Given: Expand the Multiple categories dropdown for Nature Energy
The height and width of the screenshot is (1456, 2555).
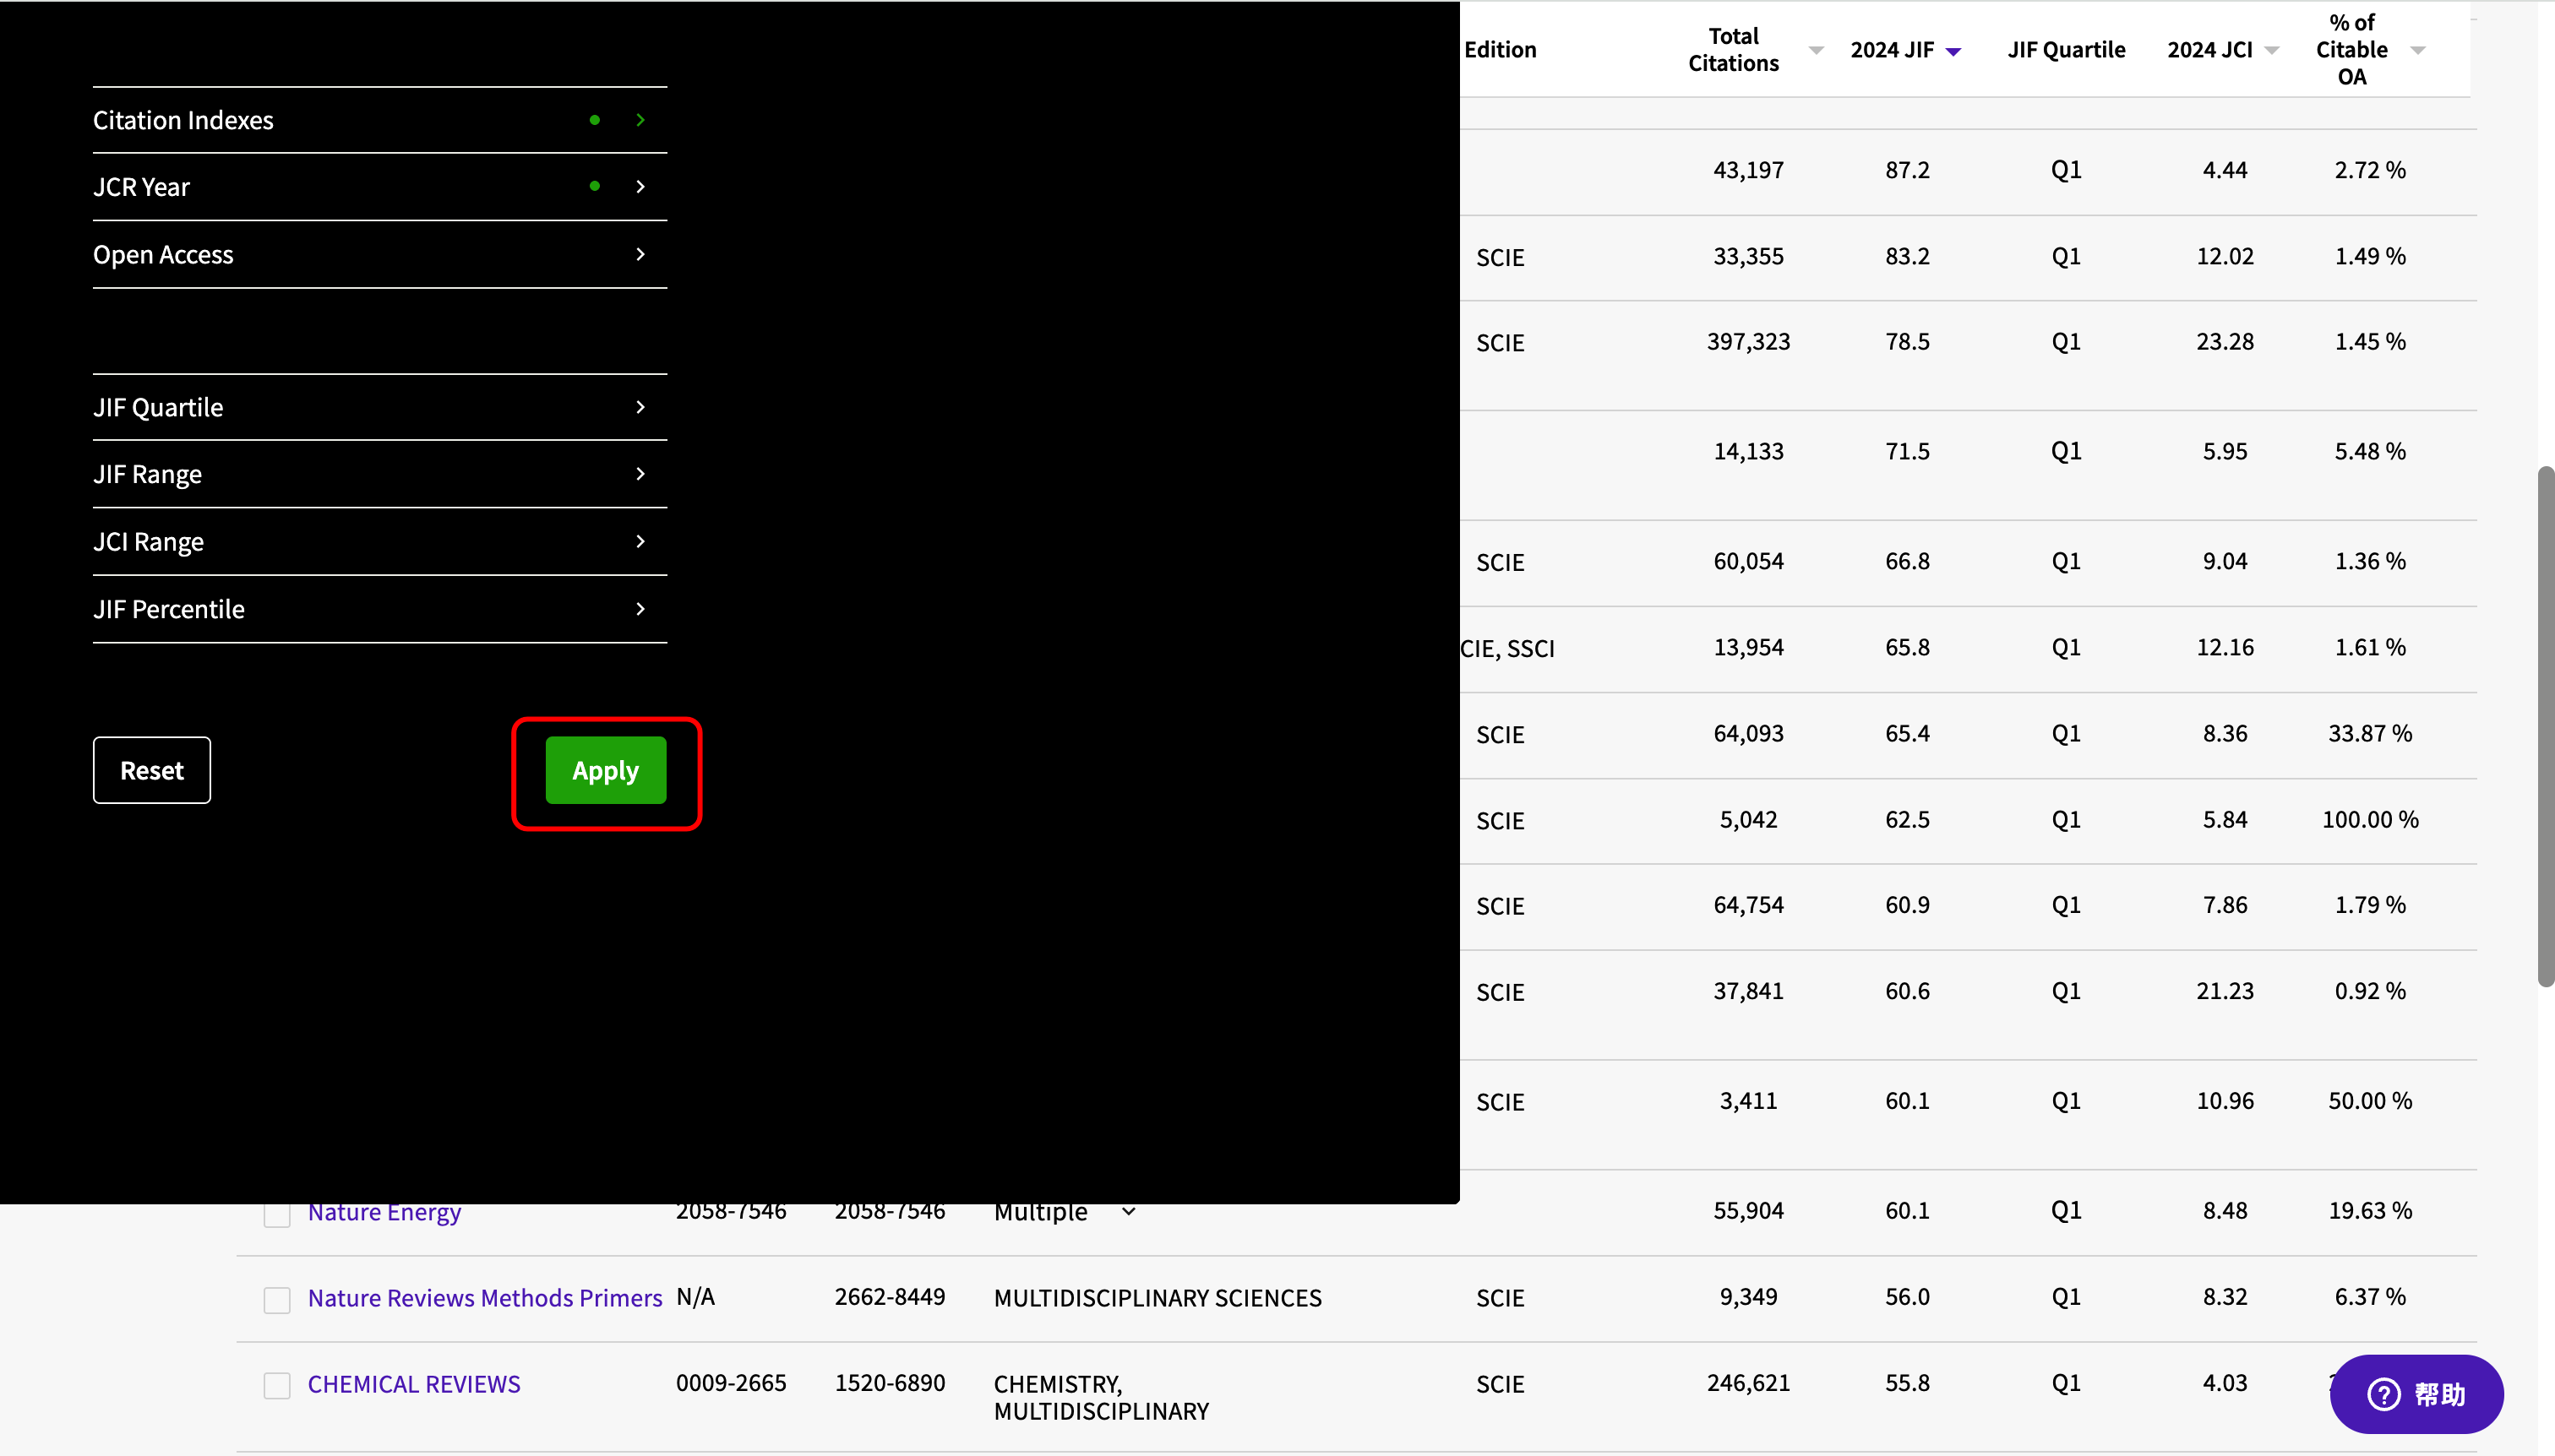Looking at the screenshot, I should (x=1129, y=1212).
